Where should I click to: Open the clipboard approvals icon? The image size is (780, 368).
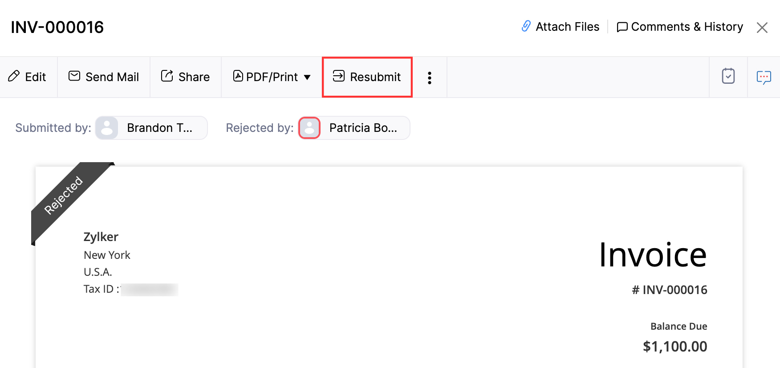coord(728,76)
